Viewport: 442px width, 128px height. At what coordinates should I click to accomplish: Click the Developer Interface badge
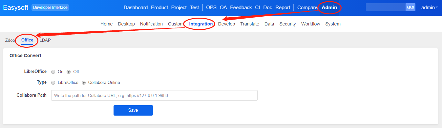coord(50,8)
